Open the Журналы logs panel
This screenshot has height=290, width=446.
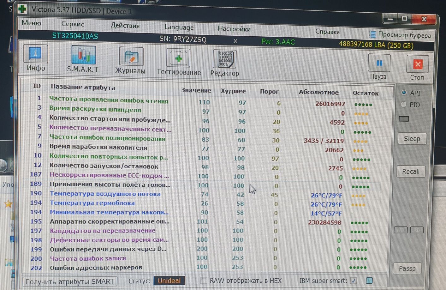[x=130, y=61]
